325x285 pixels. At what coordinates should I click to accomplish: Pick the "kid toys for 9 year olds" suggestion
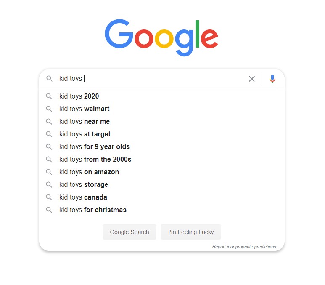pyautogui.click(x=162, y=147)
